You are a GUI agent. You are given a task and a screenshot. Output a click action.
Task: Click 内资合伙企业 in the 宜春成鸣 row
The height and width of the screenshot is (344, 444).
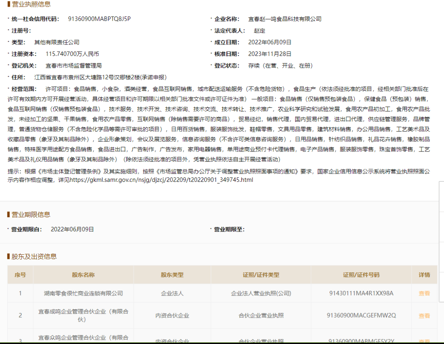pos(172,316)
